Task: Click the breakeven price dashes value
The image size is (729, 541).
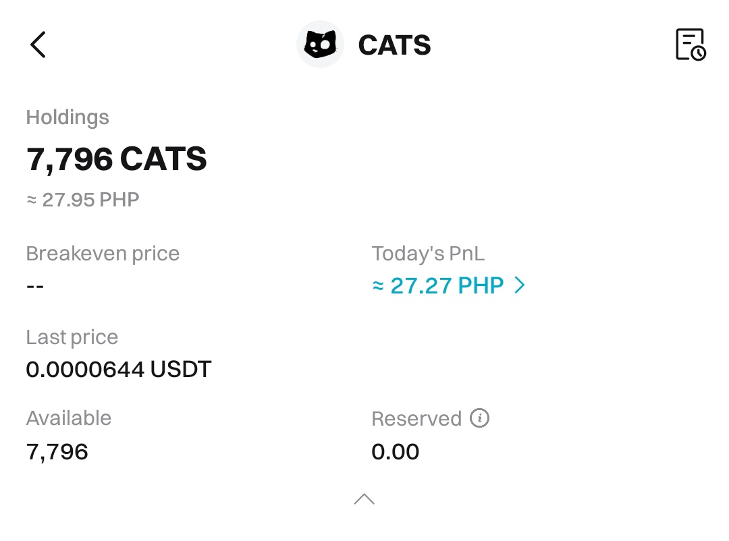Action: (x=35, y=286)
